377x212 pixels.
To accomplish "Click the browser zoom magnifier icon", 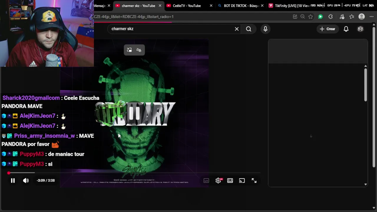I will (302, 17).
